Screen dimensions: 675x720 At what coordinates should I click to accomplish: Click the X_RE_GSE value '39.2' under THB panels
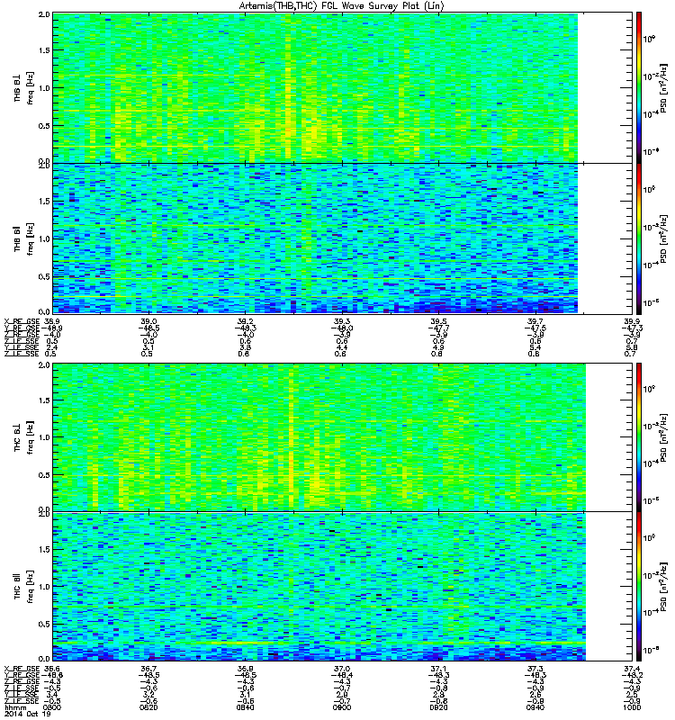[245, 321]
